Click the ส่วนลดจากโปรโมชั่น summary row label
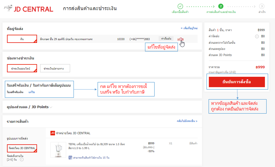 click(x=222, y=42)
